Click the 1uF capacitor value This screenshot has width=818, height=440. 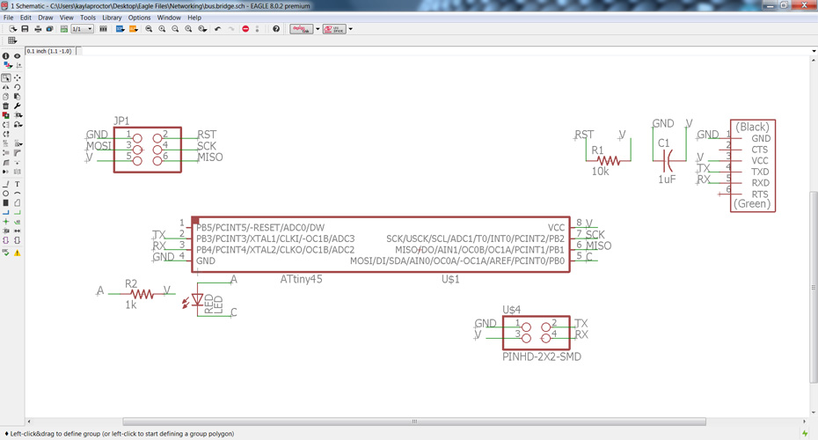click(667, 179)
